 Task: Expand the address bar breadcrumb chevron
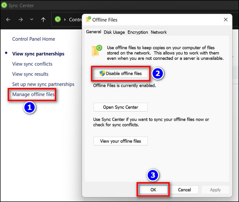[65, 20]
